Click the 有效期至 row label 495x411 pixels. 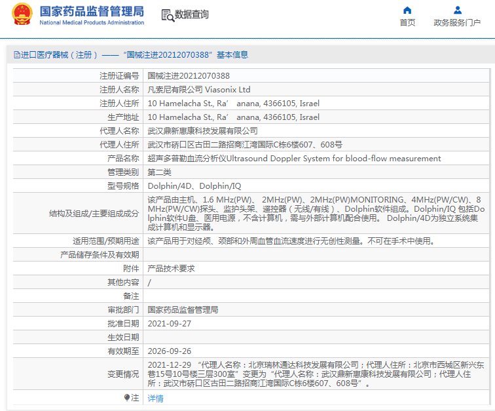pyautogui.click(x=123, y=351)
